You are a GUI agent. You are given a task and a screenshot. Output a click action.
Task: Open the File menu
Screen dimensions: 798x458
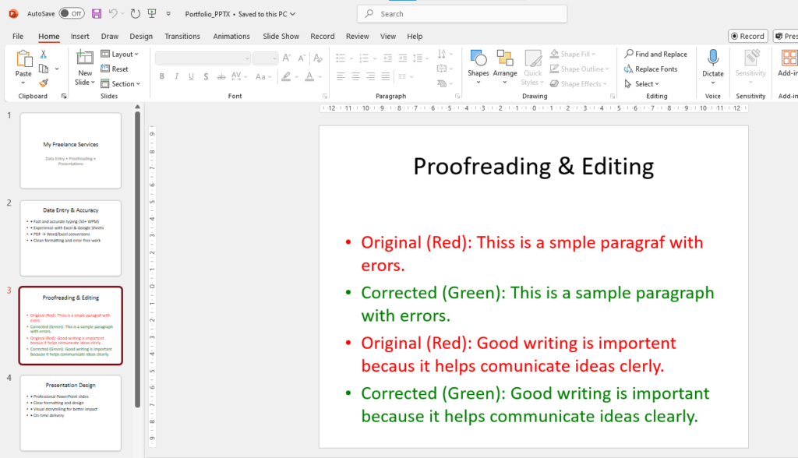(18, 36)
